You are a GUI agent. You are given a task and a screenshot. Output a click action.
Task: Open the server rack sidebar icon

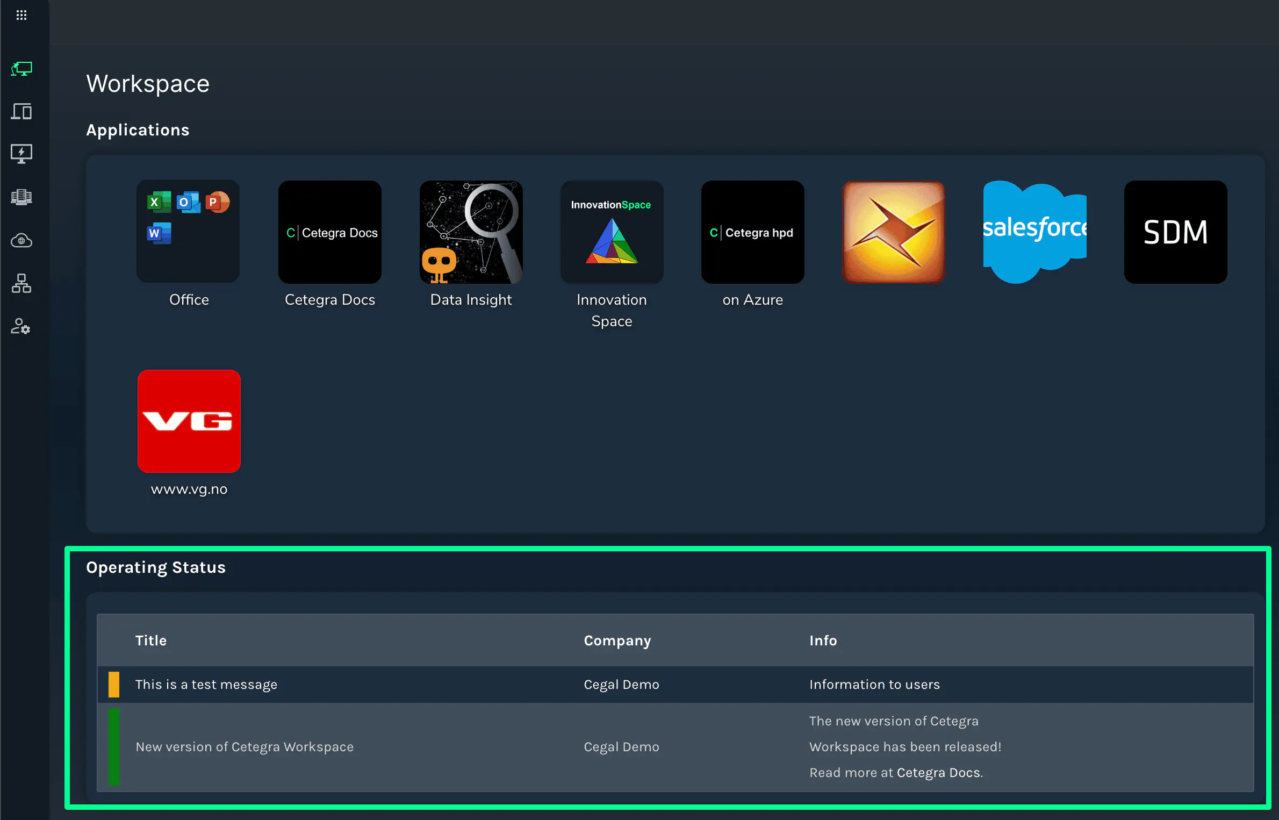pos(21,197)
